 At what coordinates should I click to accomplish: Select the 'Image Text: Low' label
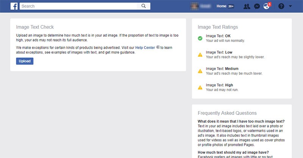pyautogui.click(x=219, y=52)
